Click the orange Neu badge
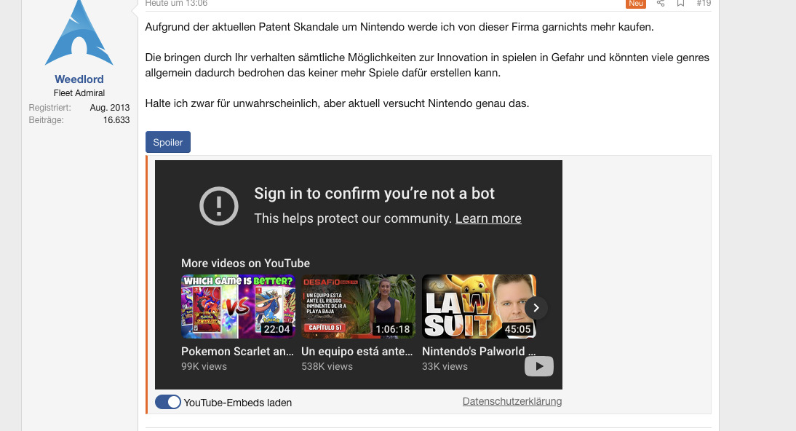Viewport: 796px width, 431px height. [636, 4]
